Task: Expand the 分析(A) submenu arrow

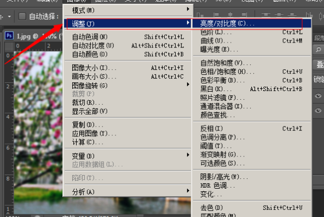Action: (x=188, y=191)
